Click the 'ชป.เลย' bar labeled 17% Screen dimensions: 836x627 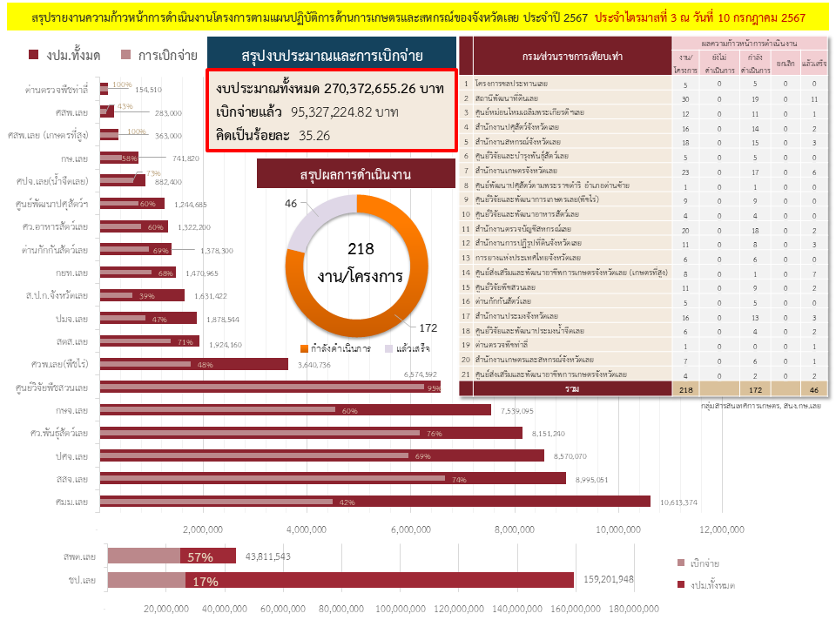tap(340, 580)
